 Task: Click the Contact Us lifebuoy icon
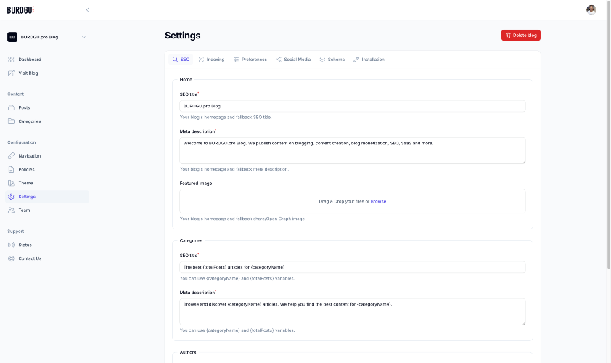click(x=11, y=258)
